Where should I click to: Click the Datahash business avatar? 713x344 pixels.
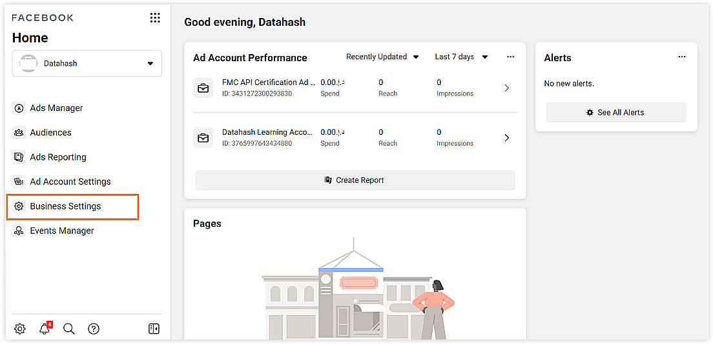pyautogui.click(x=28, y=64)
